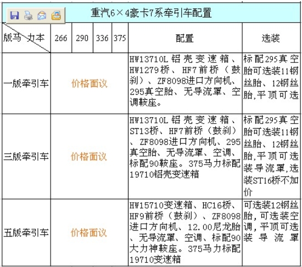Image resolution: width=302 pixels, height=267 pixels.
Task: Click 价格面议 in the 五版牵引车 row
Action: [89, 233]
